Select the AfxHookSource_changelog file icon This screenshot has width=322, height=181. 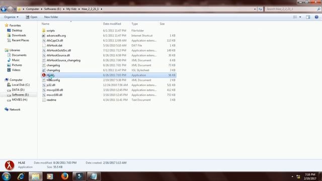[x=44, y=60]
